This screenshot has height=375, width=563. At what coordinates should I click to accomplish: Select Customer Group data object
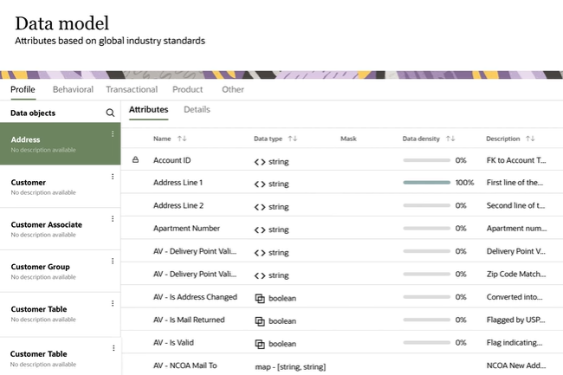point(61,271)
